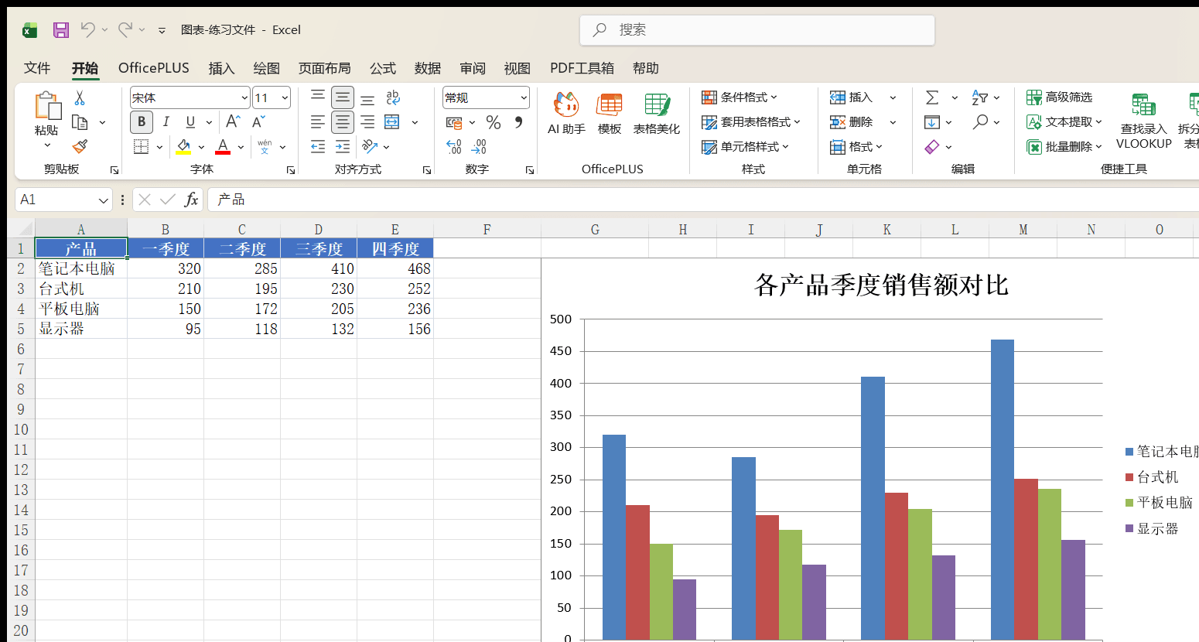Viewport: 1199px width, 642px height.
Task: Click the 批量删除 batch delete button
Action: [1064, 146]
